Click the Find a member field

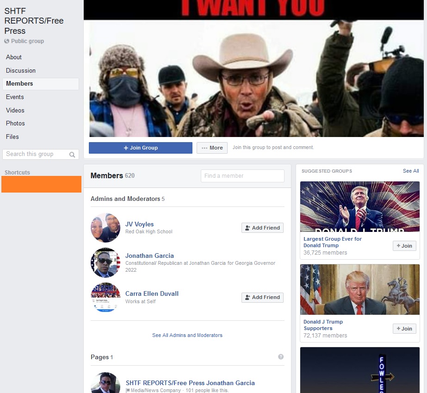[242, 176]
